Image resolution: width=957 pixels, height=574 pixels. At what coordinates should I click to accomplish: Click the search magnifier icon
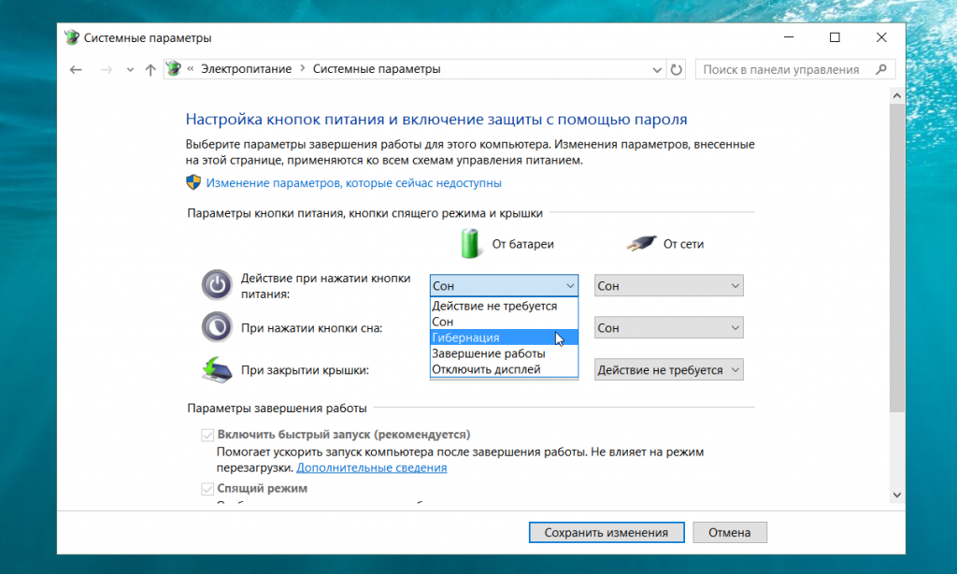pos(880,69)
